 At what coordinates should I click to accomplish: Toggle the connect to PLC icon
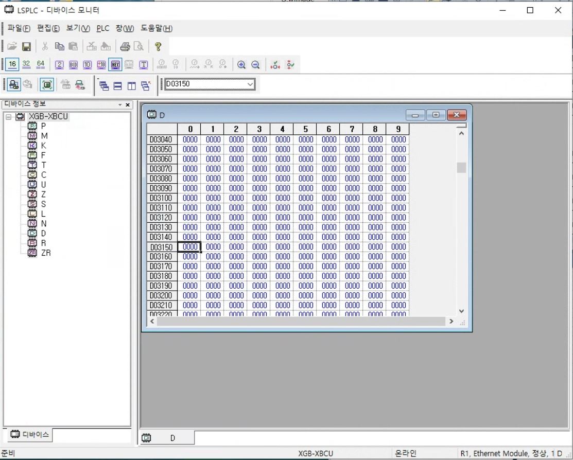tap(14, 85)
